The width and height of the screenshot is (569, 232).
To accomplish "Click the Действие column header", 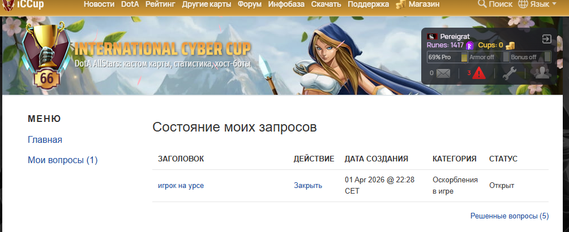I will (314, 159).
